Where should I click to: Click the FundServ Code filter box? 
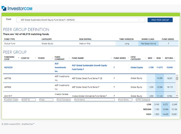click(11, 100)
